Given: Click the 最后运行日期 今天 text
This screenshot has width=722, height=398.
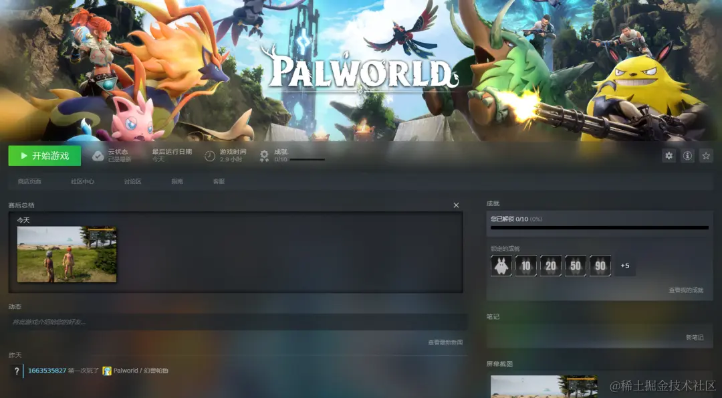Looking at the screenshot, I should click(x=172, y=155).
